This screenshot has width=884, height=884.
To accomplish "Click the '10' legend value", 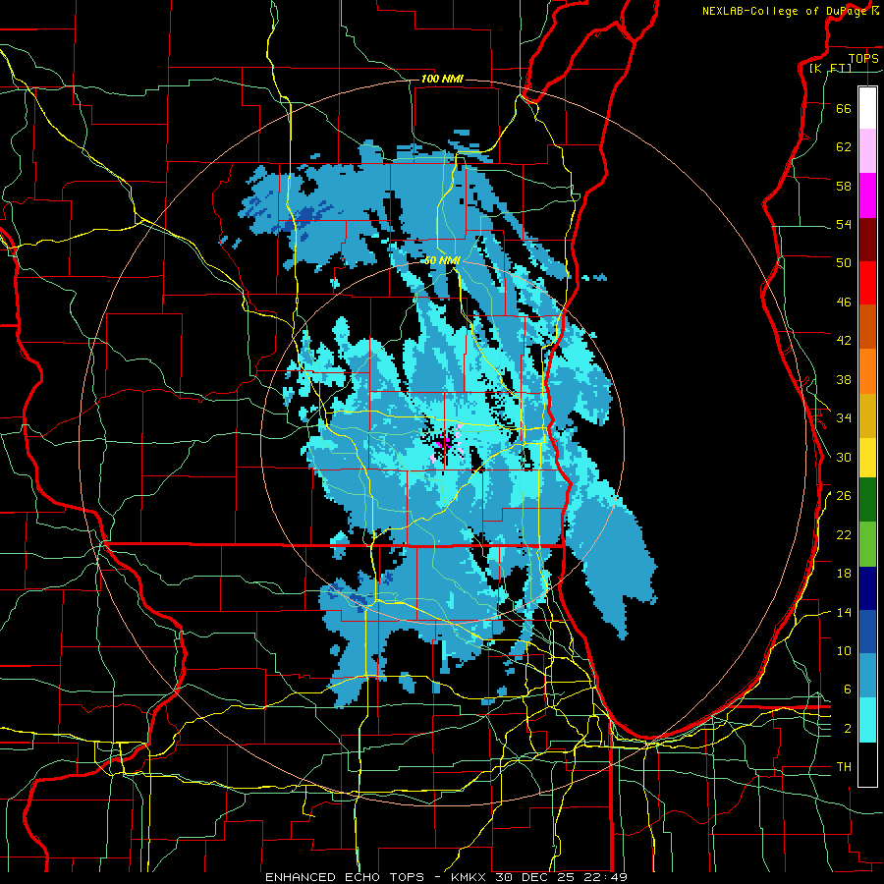I will coord(844,650).
